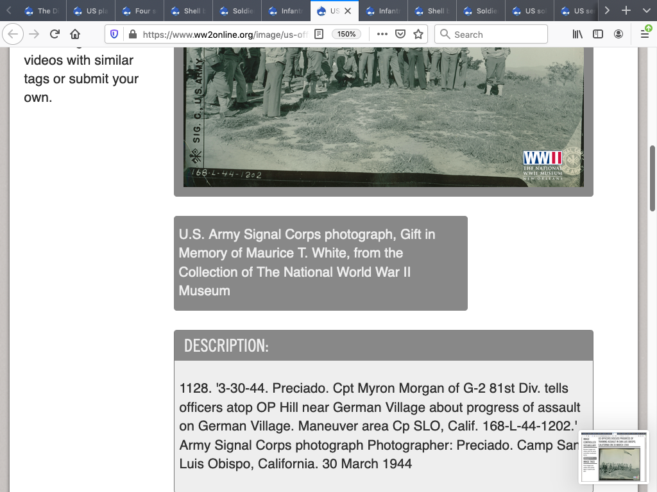Switch to the 'Four s' tab
Image resolution: width=657 pixels, height=492 pixels.
(139, 11)
